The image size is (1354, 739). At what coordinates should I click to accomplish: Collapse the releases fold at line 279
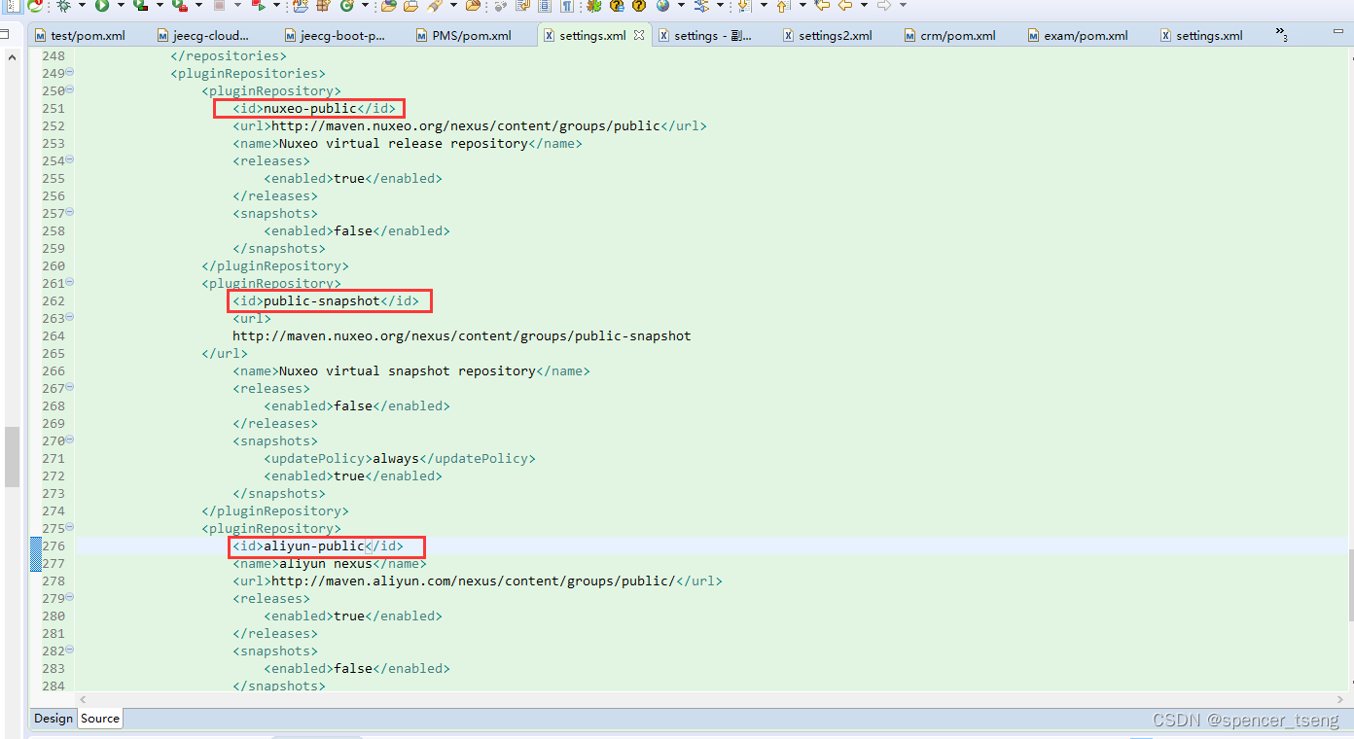(x=70, y=598)
